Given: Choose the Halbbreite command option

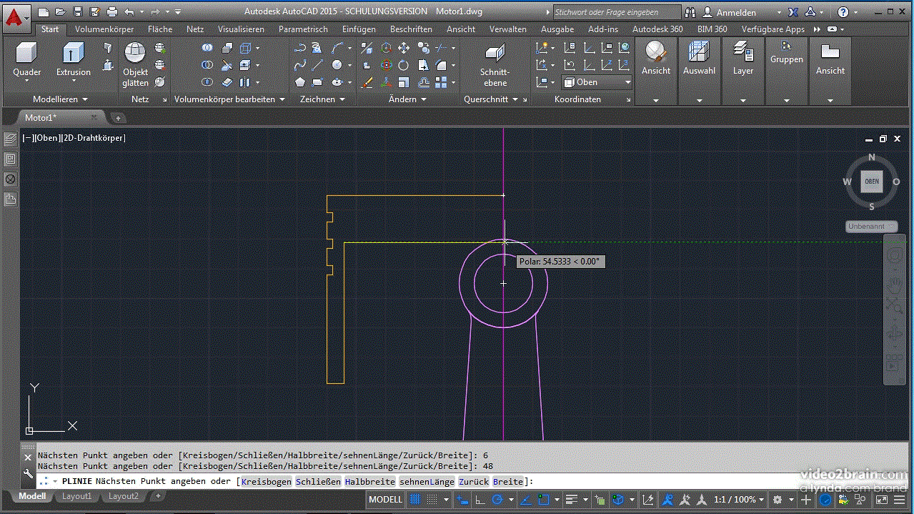Looking at the screenshot, I should coord(370,482).
